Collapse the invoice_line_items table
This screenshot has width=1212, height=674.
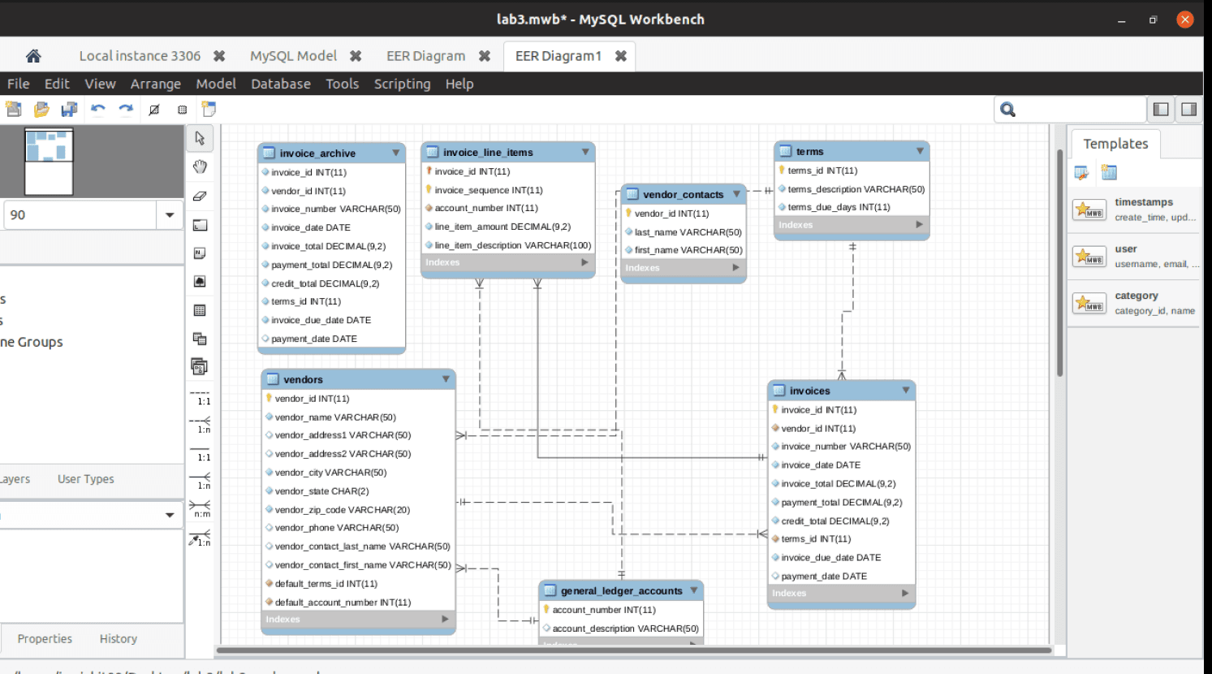(585, 152)
